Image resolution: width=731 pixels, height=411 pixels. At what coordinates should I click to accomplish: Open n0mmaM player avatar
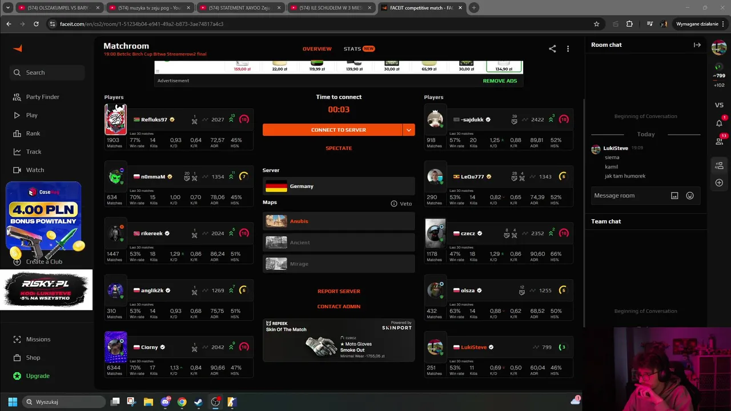pyautogui.click(x=116, y=177)
